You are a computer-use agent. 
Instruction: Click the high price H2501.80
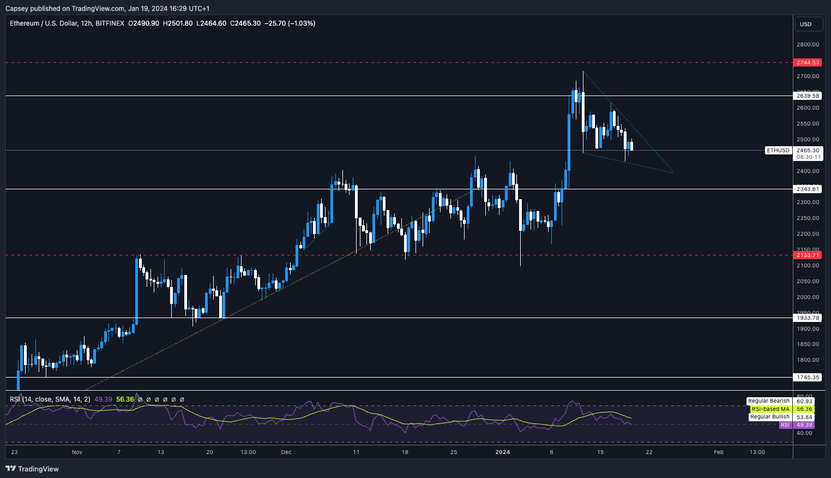(x=178, y=23)
